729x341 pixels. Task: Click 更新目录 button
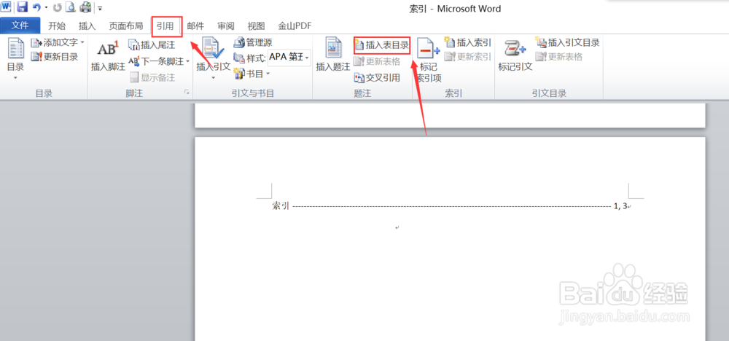55,57
